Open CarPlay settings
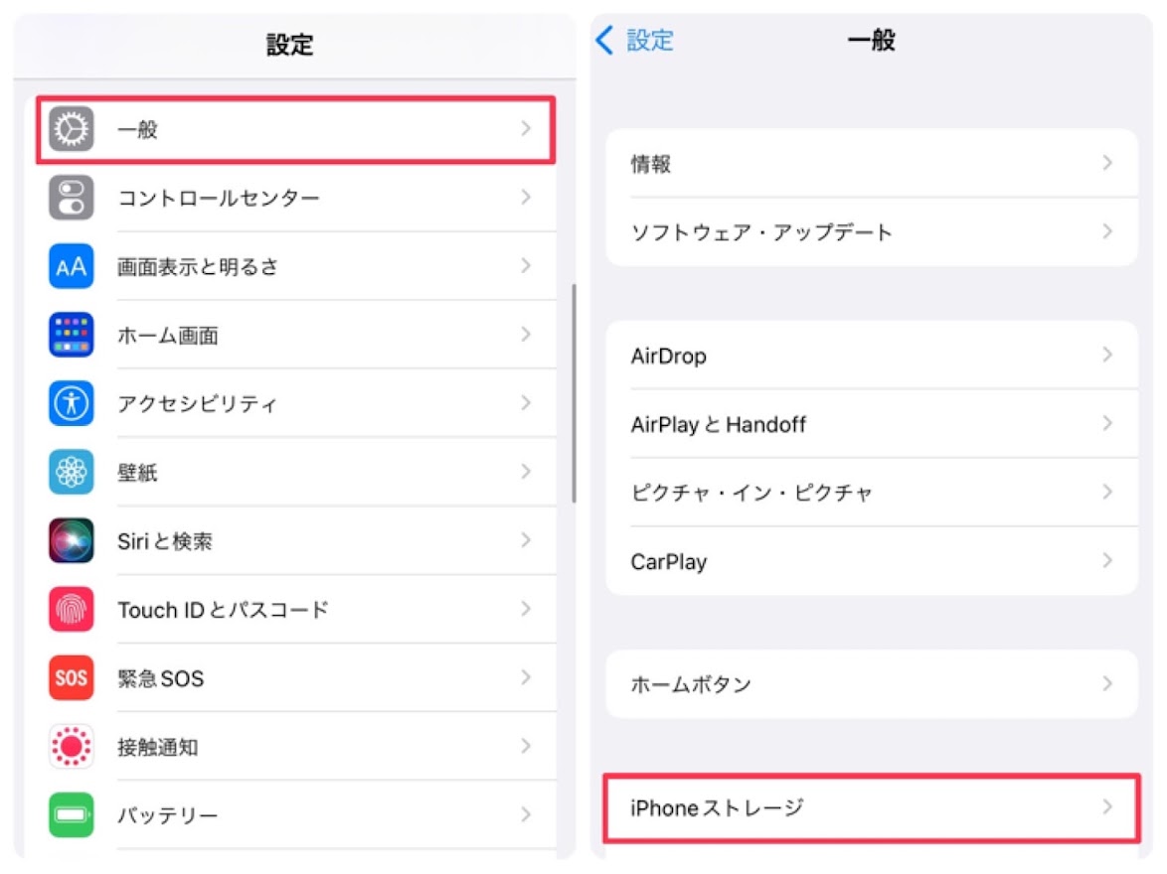The image size is (1167, 874). pos(872,561)
